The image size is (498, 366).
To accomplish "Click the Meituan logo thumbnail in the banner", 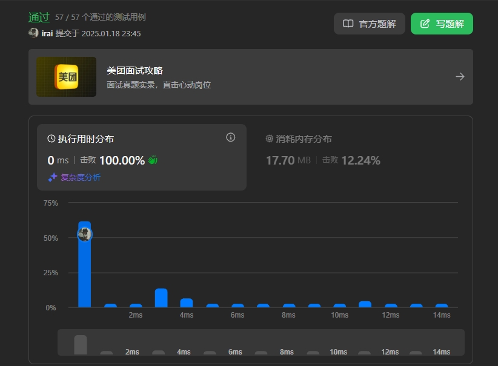I will pos(67,77).
